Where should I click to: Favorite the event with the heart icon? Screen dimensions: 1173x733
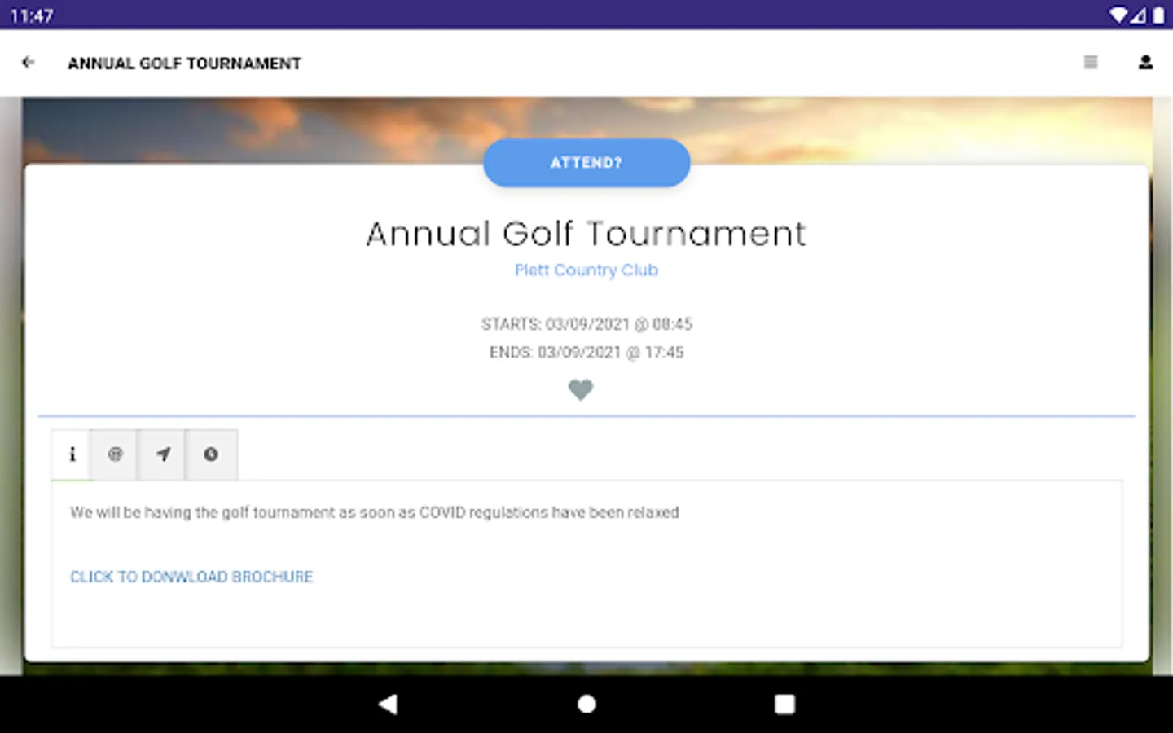(581, 390)
